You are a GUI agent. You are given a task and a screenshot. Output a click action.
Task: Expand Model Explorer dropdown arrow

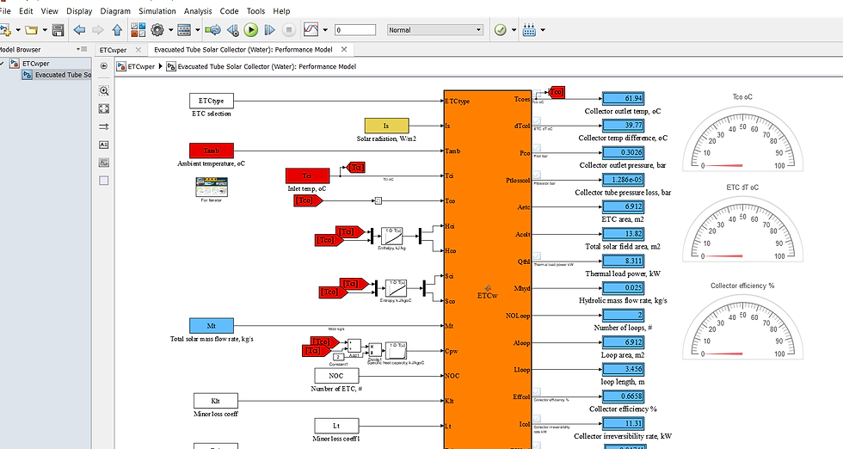point(197,30)
